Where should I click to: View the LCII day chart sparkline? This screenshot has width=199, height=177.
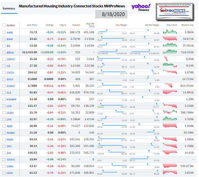click(170, 105)
